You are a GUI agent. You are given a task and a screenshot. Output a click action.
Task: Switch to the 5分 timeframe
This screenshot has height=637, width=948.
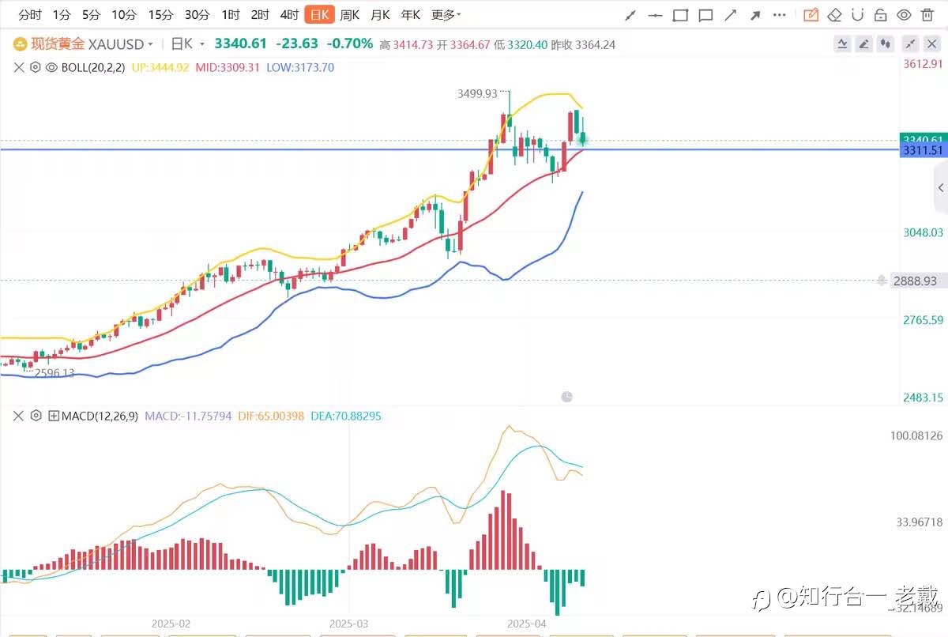92,15
